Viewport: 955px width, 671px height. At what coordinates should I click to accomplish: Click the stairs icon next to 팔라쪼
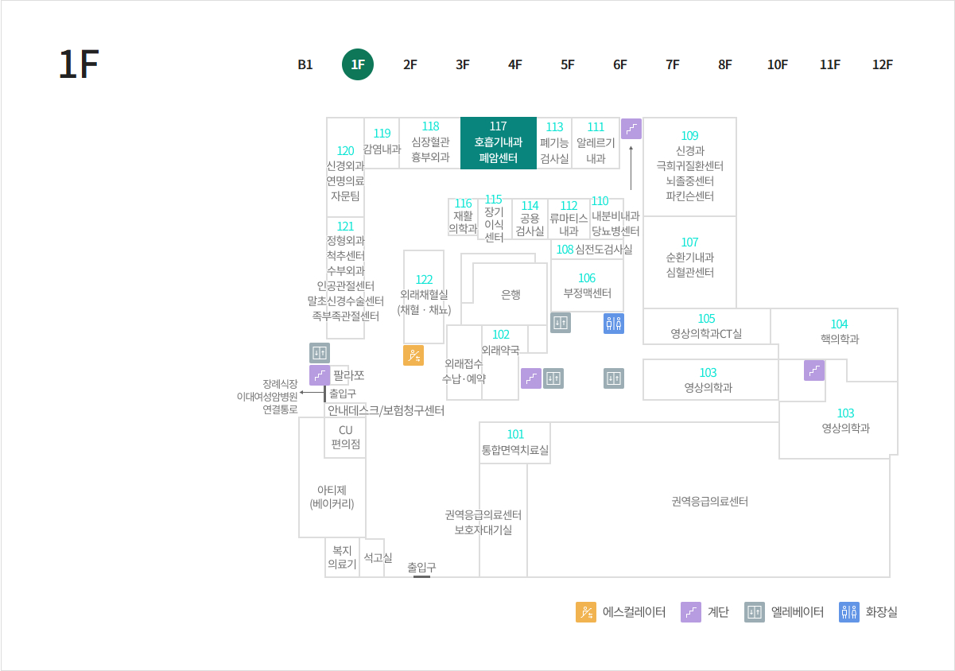coord(320,375)
